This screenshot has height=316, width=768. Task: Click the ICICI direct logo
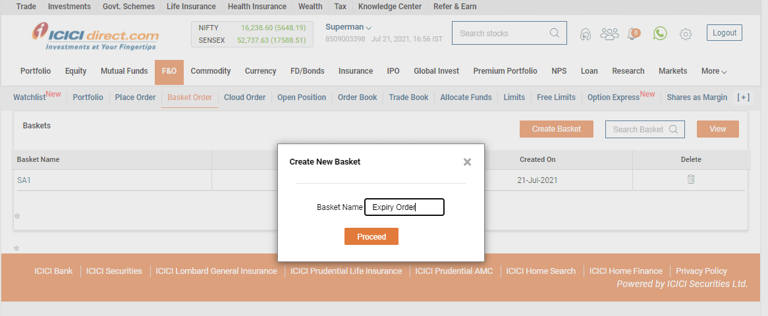(96, 36)
